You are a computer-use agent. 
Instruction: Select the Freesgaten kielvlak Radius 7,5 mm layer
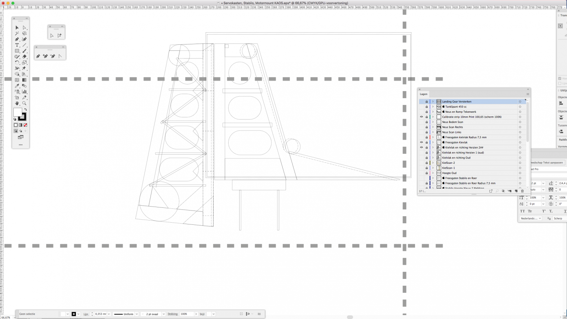point(466,137)
